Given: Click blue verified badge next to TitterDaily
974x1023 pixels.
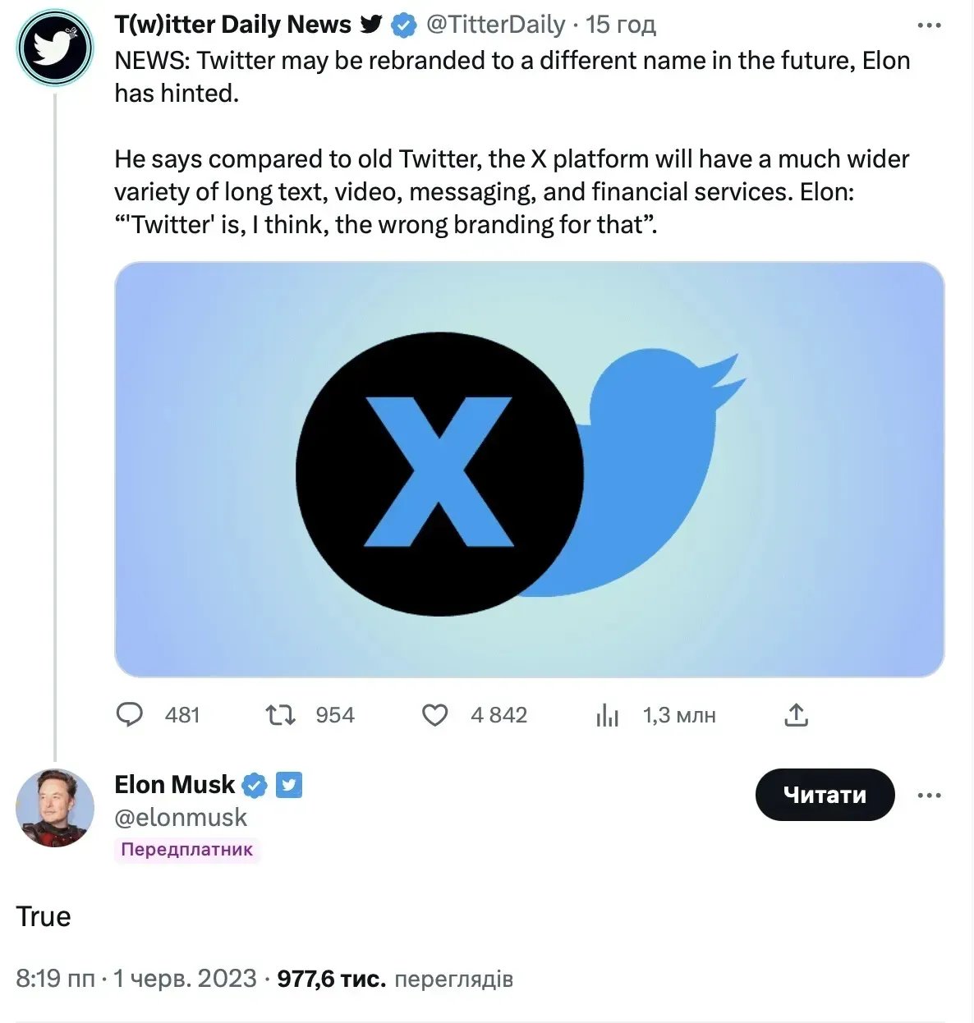Looking at the screenshot, I should pos(403,25).
